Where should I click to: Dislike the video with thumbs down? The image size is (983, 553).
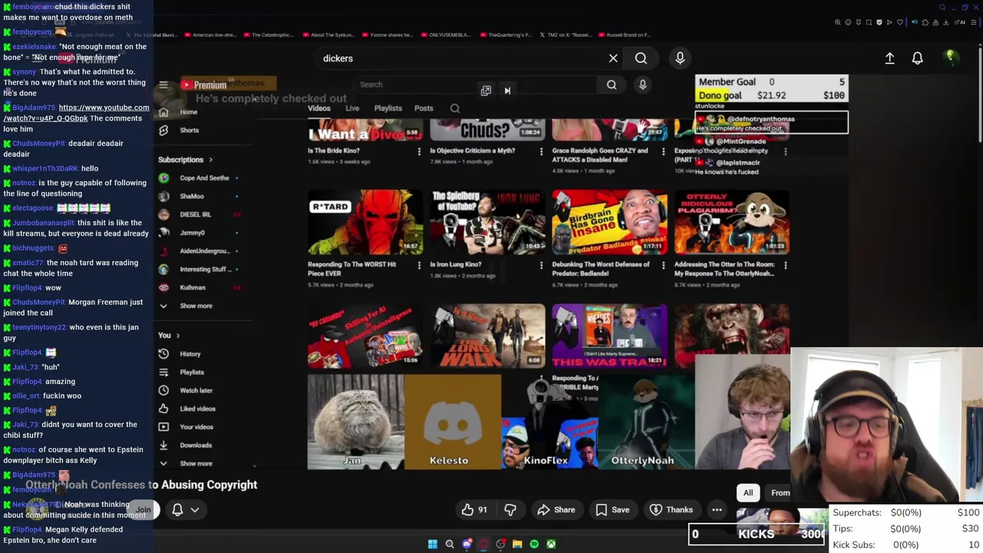pos(510,510)
